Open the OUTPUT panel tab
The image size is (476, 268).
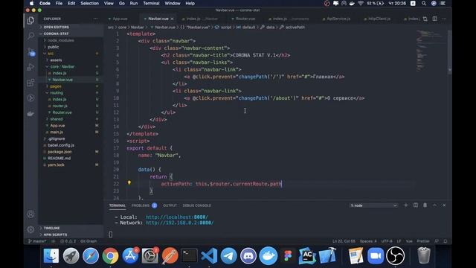click(x=170, y=205)
